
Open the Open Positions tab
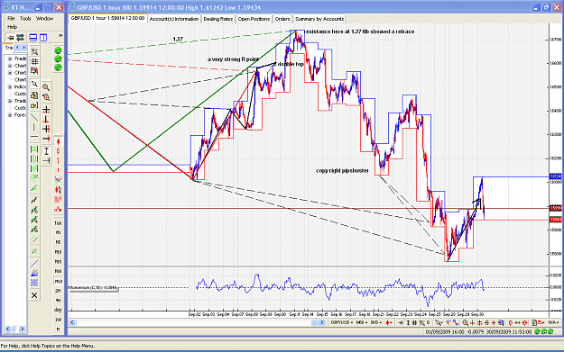(254, 19)
